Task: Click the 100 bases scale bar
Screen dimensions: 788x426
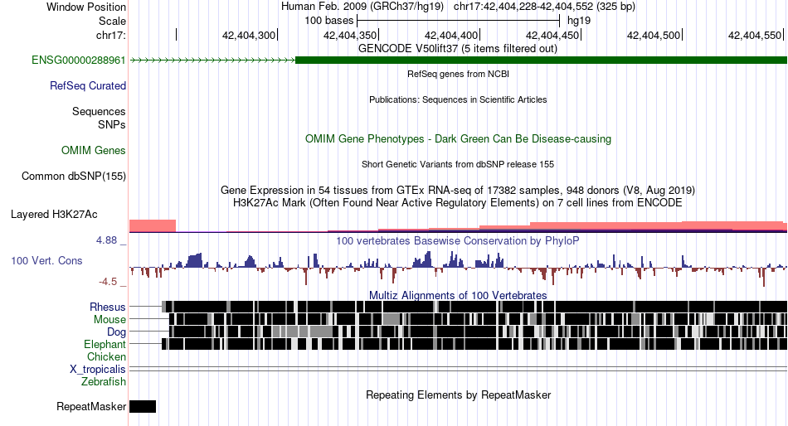Action: tap(459, 21)
